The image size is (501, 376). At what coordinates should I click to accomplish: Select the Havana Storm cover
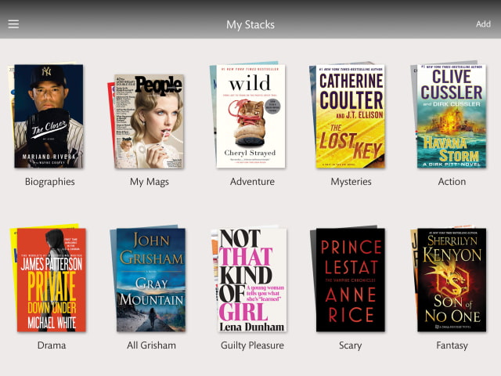click(x=451, y=116)
